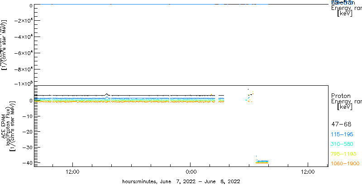Click the hours:minutes June 7-8, 2022 axis title

coord(181,181)
